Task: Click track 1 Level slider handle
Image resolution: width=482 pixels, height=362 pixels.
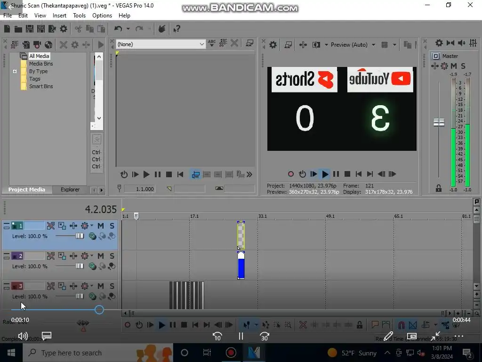Action: click(x=80, y=236)
